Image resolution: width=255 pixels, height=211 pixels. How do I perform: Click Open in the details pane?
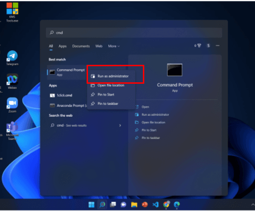point(145,107)
